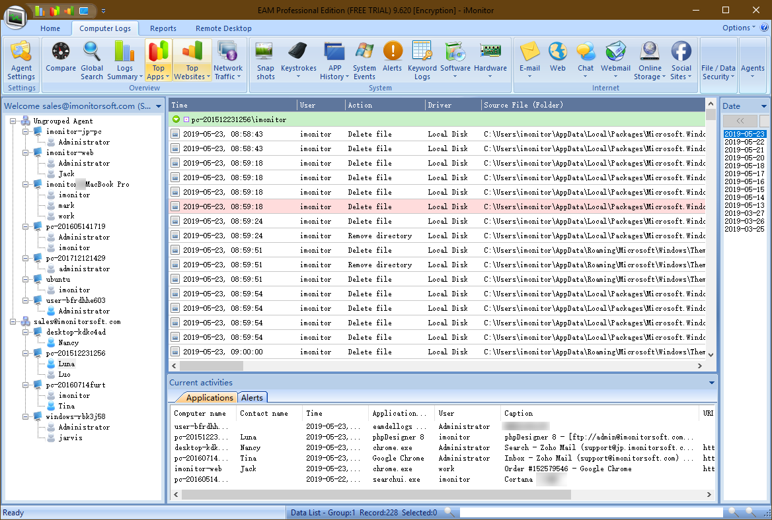Open Keystrokes logs
This screenshot has width=772, height=520.
[x=298, y=61]
